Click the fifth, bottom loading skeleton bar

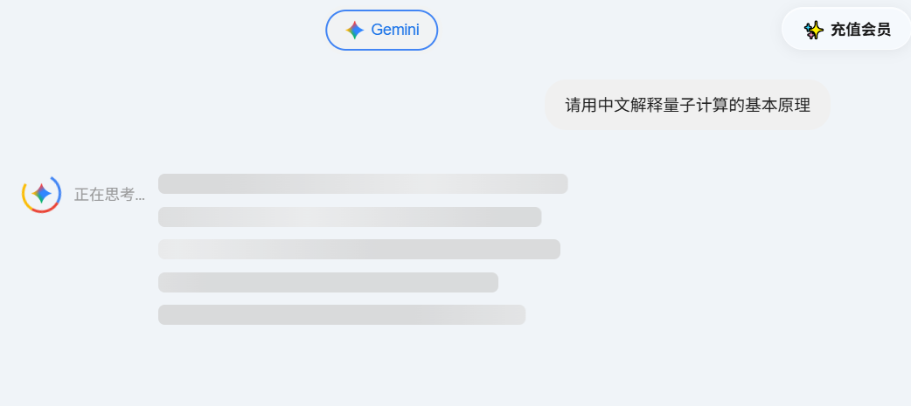341,314
